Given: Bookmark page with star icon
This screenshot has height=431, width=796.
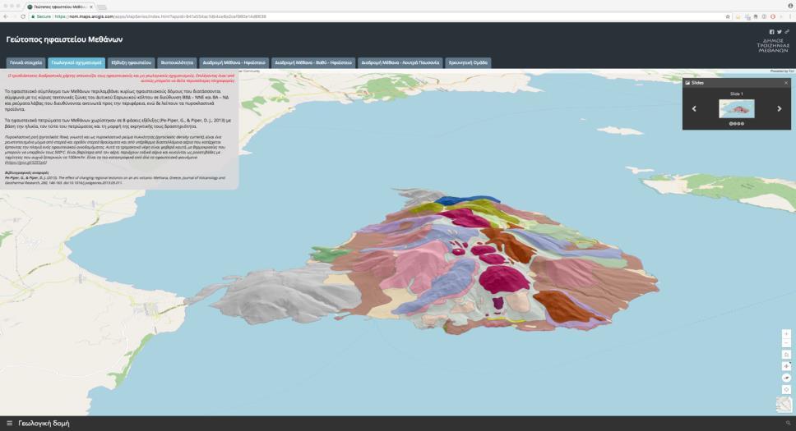Looking at the screenshot, I should pos(728,16).
